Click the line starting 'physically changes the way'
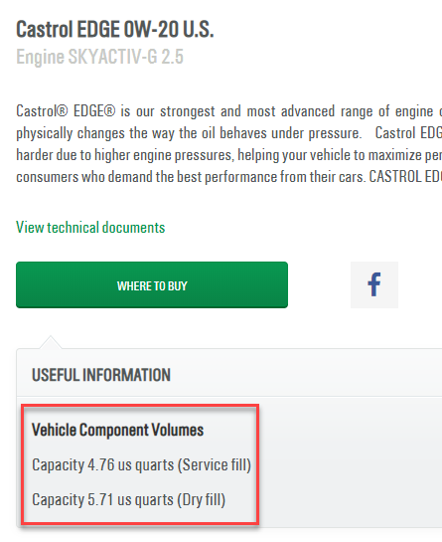Image resolution: width=442 pixels, height=542 pixels. click(228, 133)
